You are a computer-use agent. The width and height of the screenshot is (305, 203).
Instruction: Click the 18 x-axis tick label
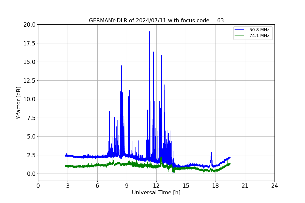(215, 186)
